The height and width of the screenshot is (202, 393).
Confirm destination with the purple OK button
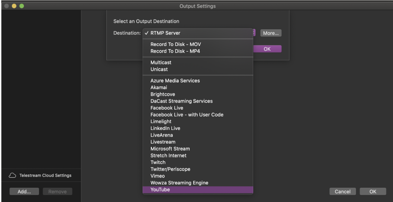(267, 49)
